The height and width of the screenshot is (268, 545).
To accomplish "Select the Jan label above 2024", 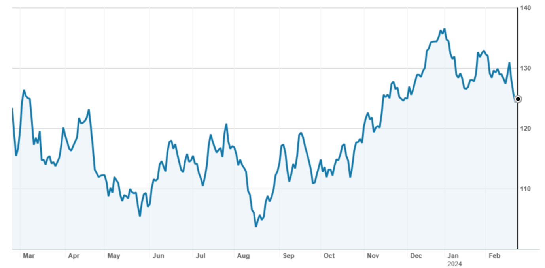I will point(453,256).
